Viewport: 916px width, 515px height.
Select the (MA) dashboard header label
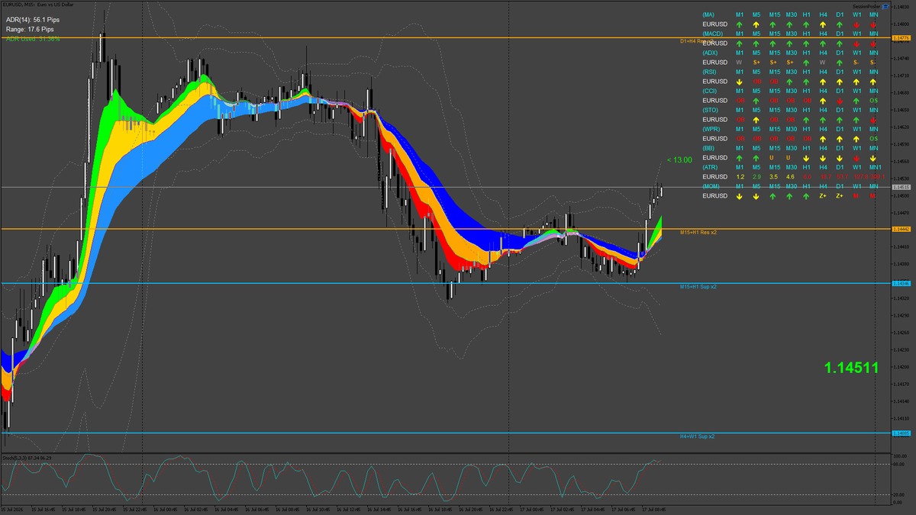coord(708,14)
